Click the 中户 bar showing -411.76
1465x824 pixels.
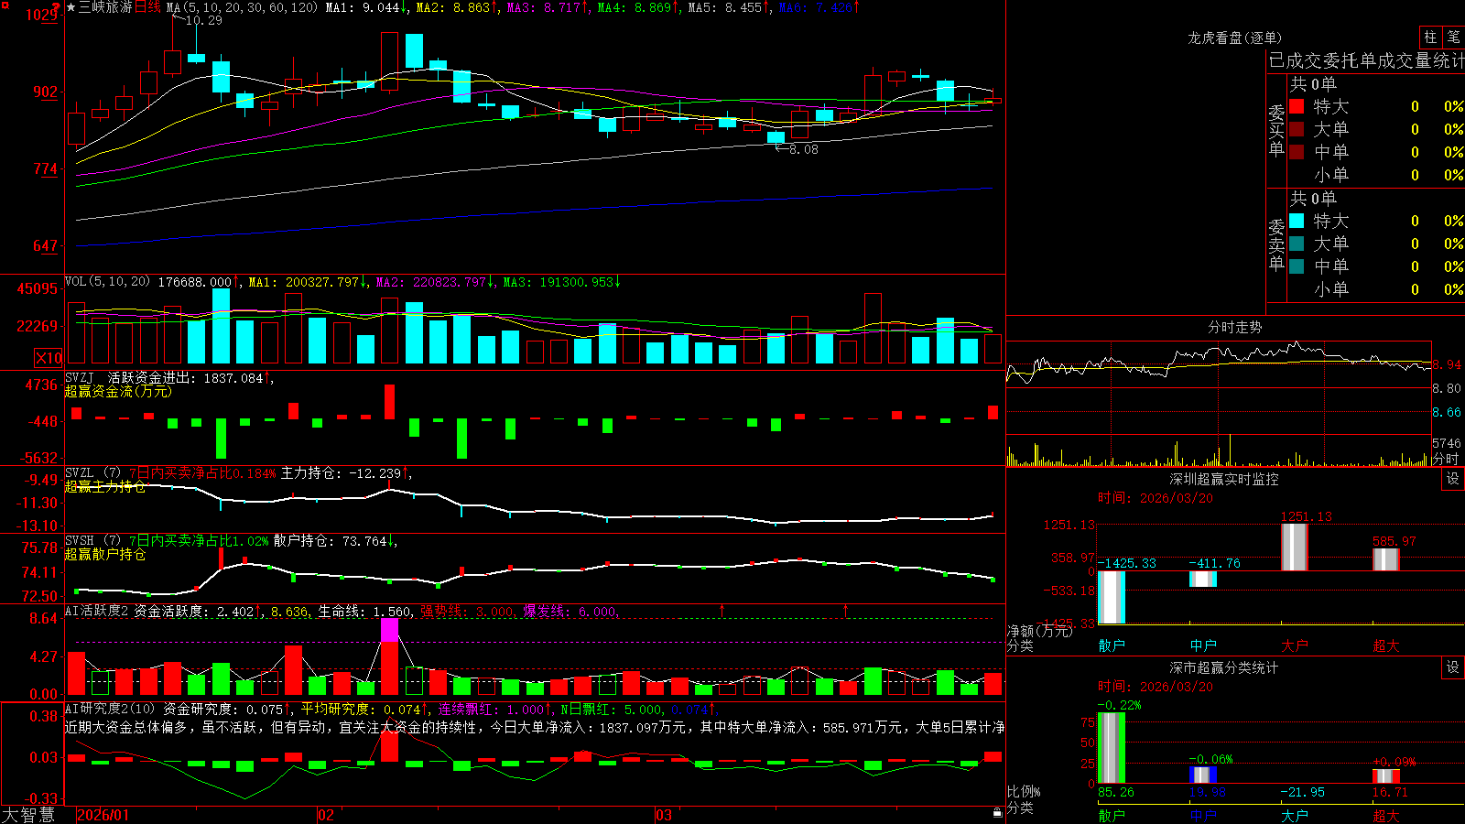(x=1203, y=579)
